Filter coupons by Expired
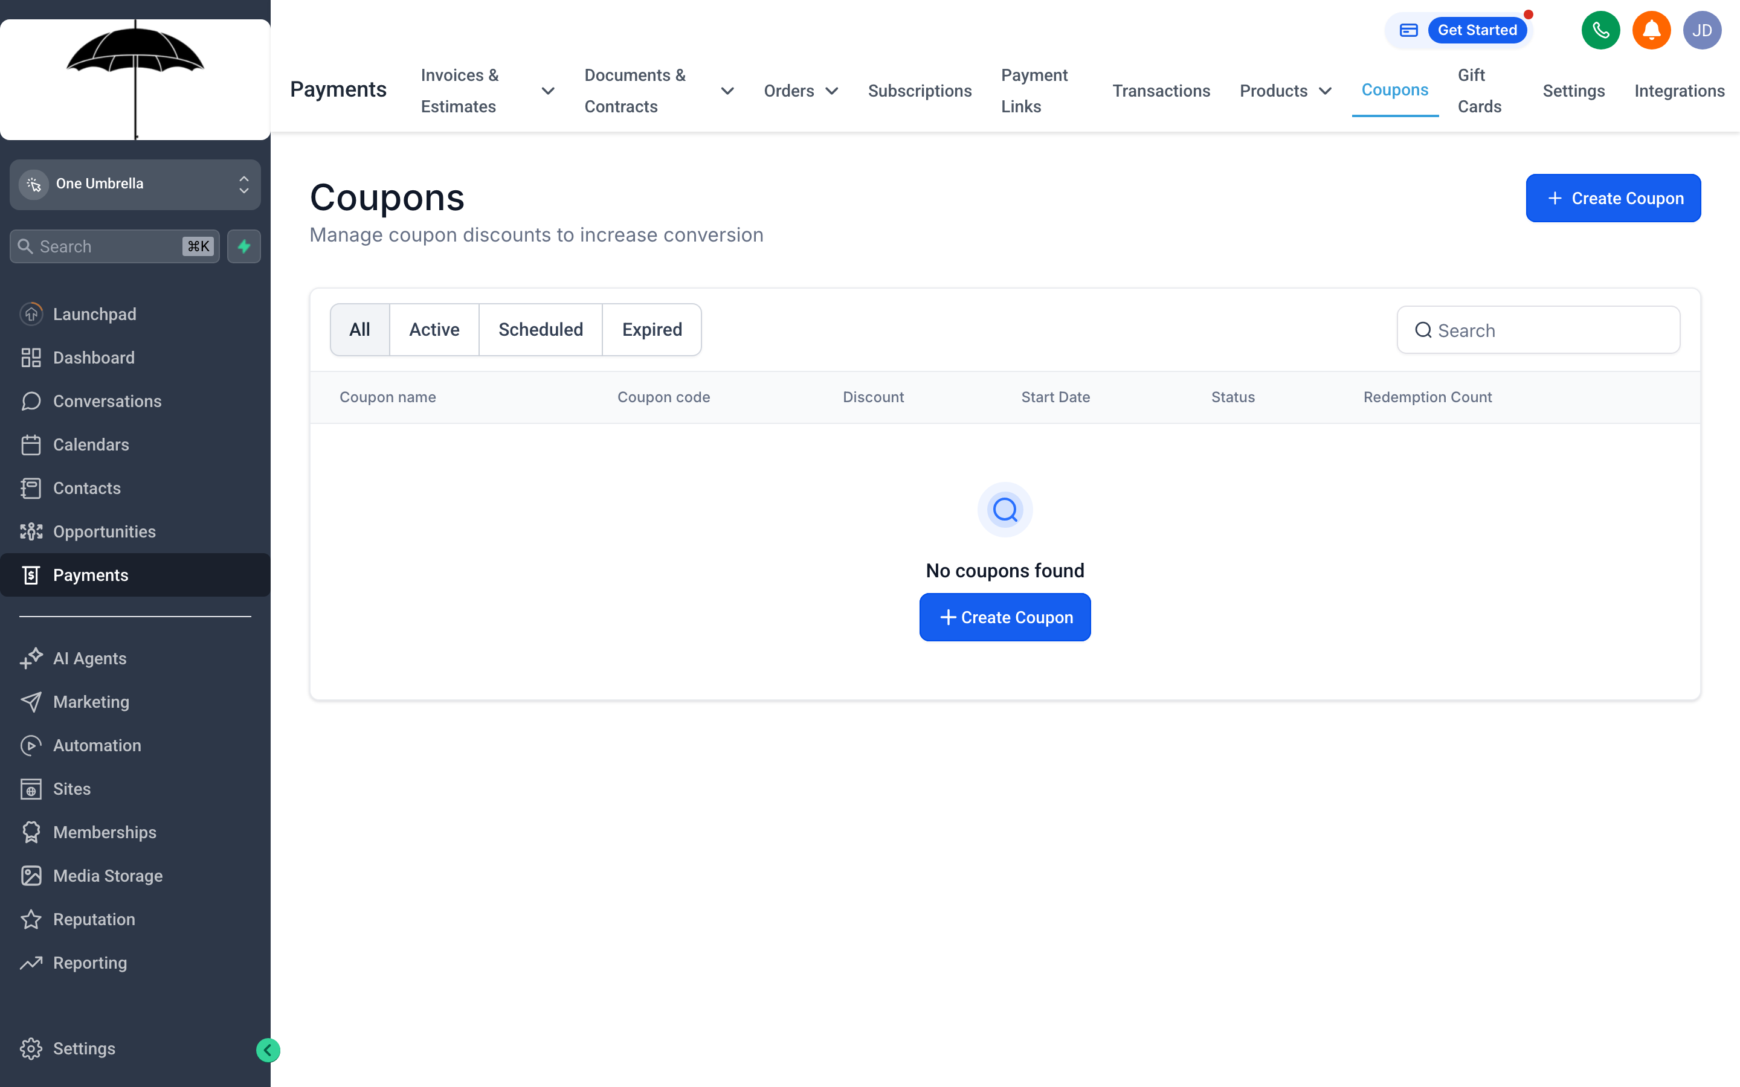The height and width of the screenshot is (1087, 1740). 651,329
